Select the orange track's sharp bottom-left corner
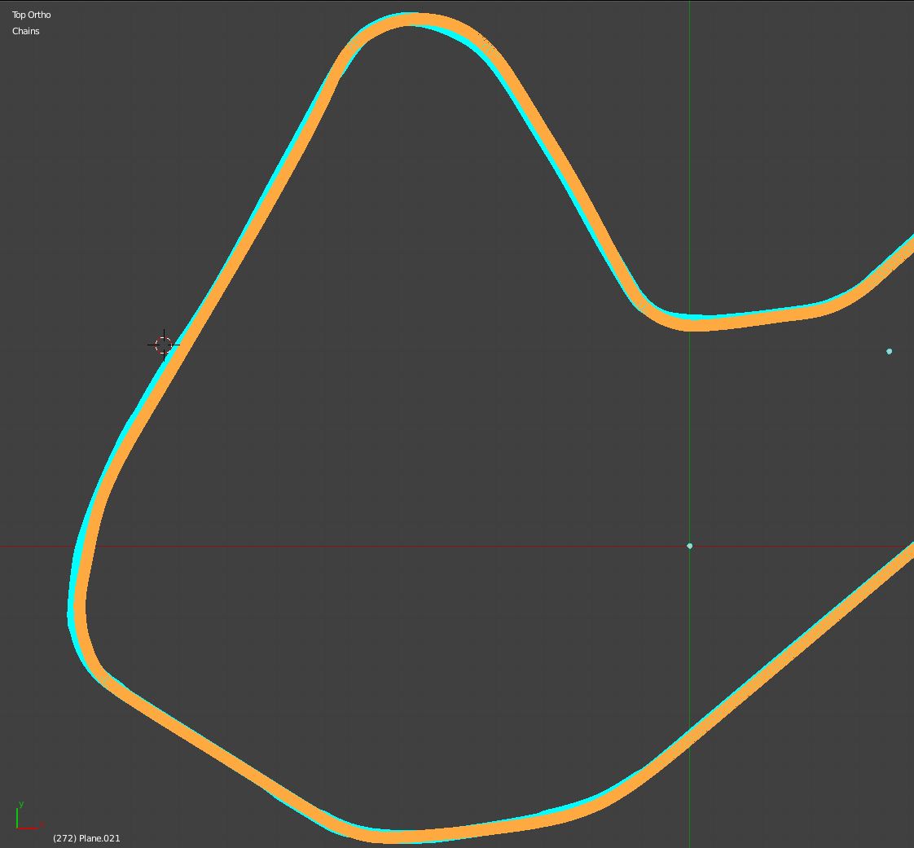 click(98, 672)
